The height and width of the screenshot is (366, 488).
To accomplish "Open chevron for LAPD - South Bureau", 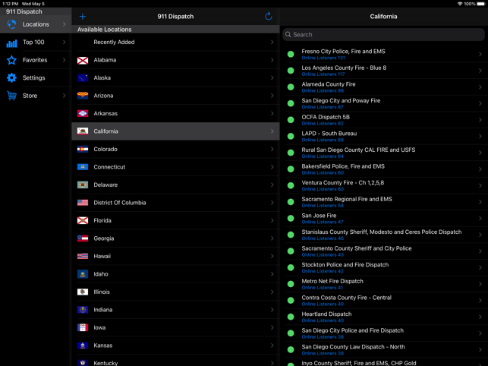I will coord(480,137).
